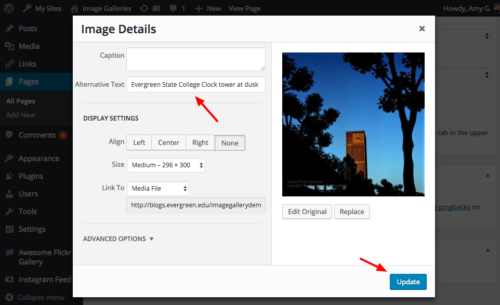Click the Appearance brush icon
This screenshot has height=305, width=500.
click(9, 158)
